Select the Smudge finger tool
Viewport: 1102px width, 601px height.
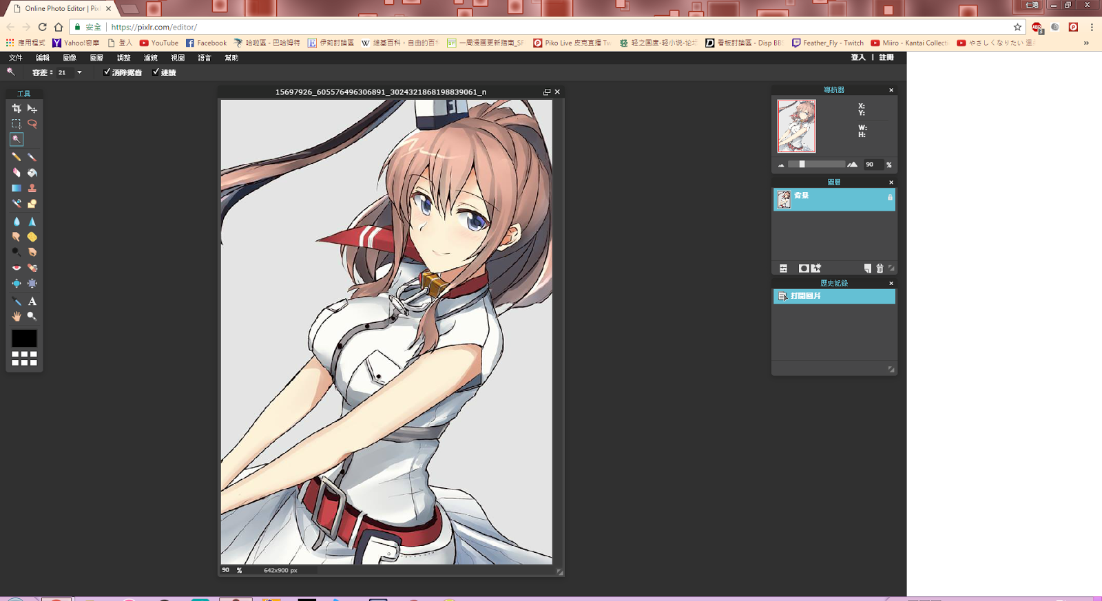pos(17,237)
